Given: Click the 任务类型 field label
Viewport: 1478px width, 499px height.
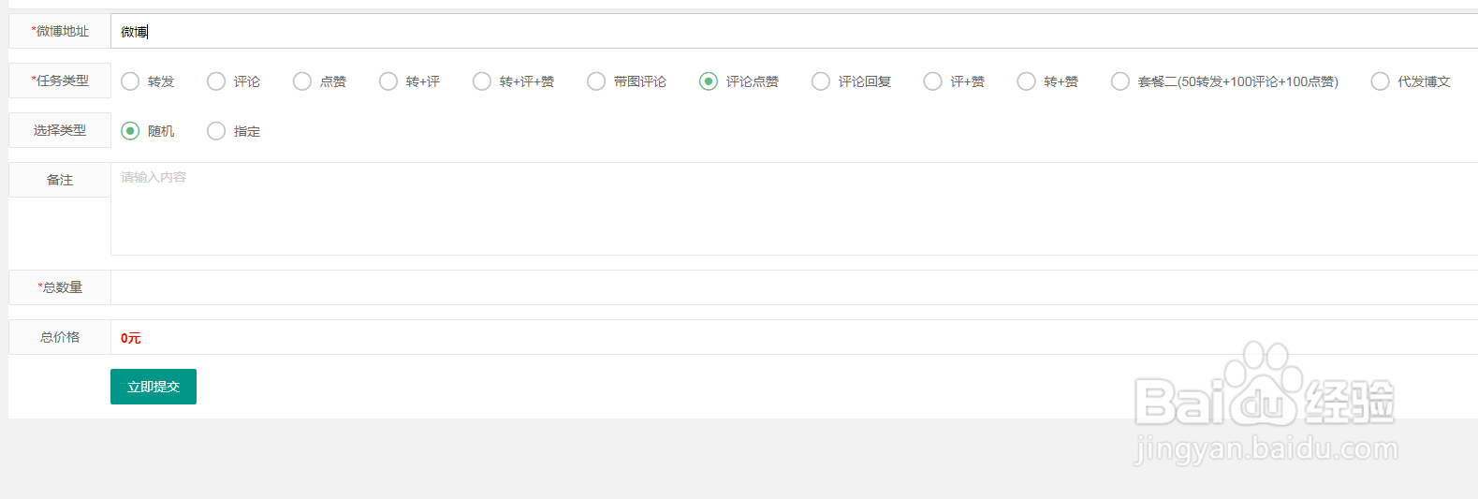Looking at the screenshot, I should click(60, 81).
